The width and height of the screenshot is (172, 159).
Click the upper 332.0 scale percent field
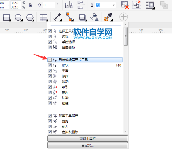[16, 3]
